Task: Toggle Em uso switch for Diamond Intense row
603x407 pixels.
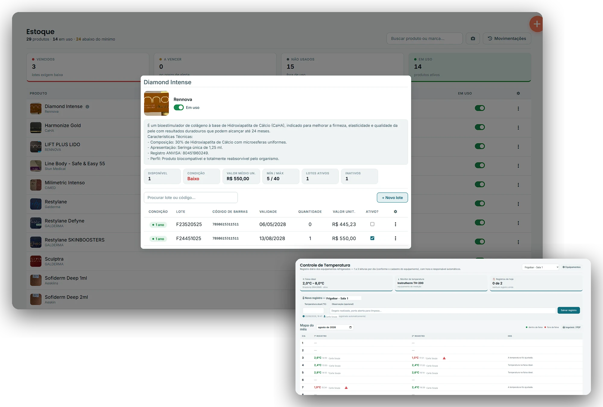Action: [x=480, y=108]
